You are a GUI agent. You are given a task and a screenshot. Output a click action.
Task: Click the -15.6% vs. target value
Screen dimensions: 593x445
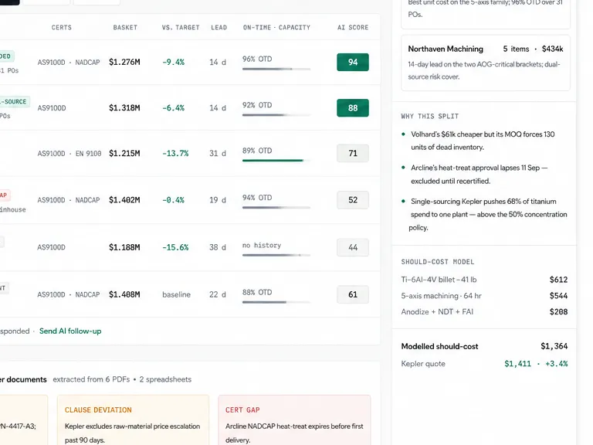pyautogui.click(x=175, y=247)
